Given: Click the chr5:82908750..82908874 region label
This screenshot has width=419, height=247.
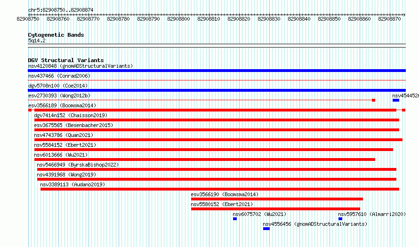Looking at the screenshot, I should pos(61,10).
